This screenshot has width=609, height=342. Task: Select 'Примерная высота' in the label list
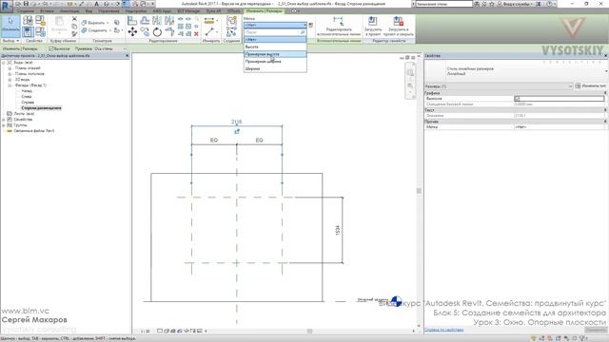[x=275, y=54]
